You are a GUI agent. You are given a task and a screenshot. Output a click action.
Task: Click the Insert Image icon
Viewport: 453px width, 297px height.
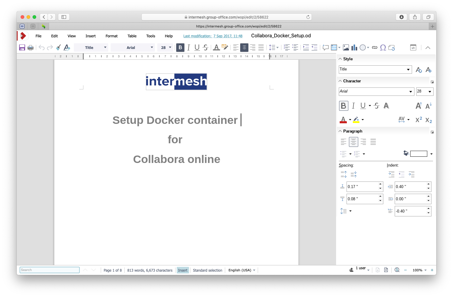pos(346,47)
